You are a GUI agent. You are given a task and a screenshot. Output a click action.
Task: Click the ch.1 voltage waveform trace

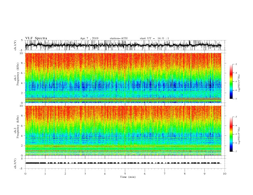pyautogui.click(x=123, y=45)
